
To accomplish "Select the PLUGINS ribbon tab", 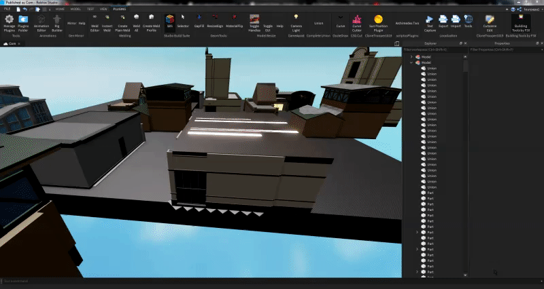I will point(120,9).
